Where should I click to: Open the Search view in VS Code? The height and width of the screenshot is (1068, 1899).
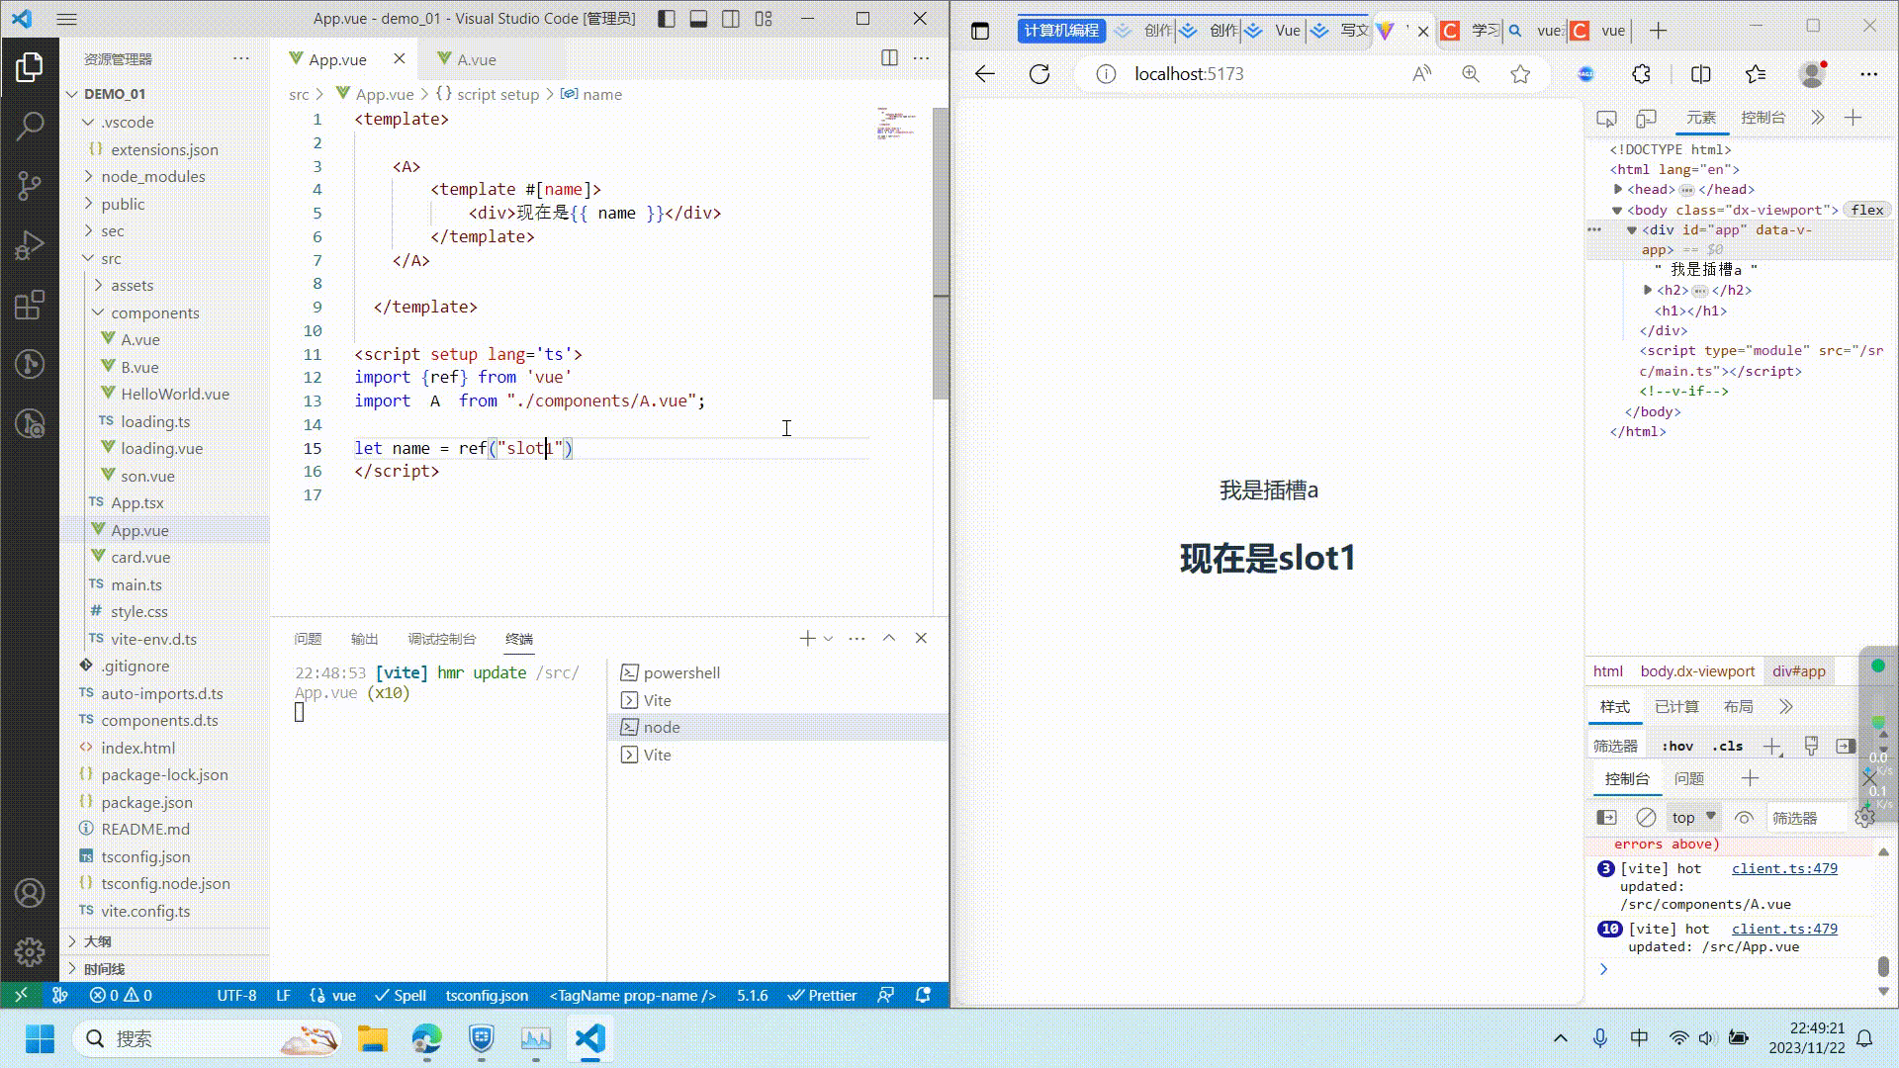pyautogui.click(x=30, y=126)
